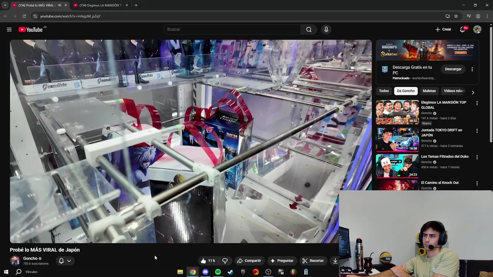Open Epic Games launcher from taskbar
This screenshot has width=493, height=277.
tap(243, 272)
